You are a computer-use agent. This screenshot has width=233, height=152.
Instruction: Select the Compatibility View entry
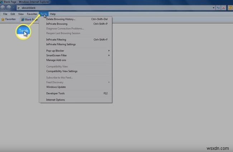coord(76,67)
